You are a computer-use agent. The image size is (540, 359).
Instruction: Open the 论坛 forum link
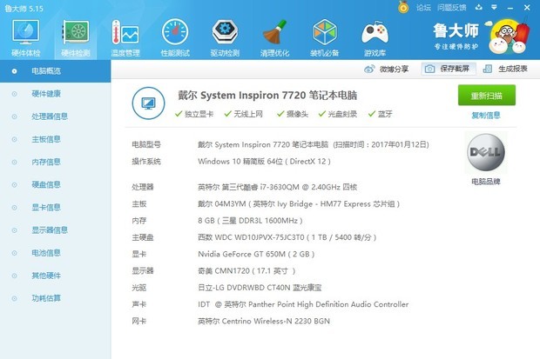tap(423, 8)
